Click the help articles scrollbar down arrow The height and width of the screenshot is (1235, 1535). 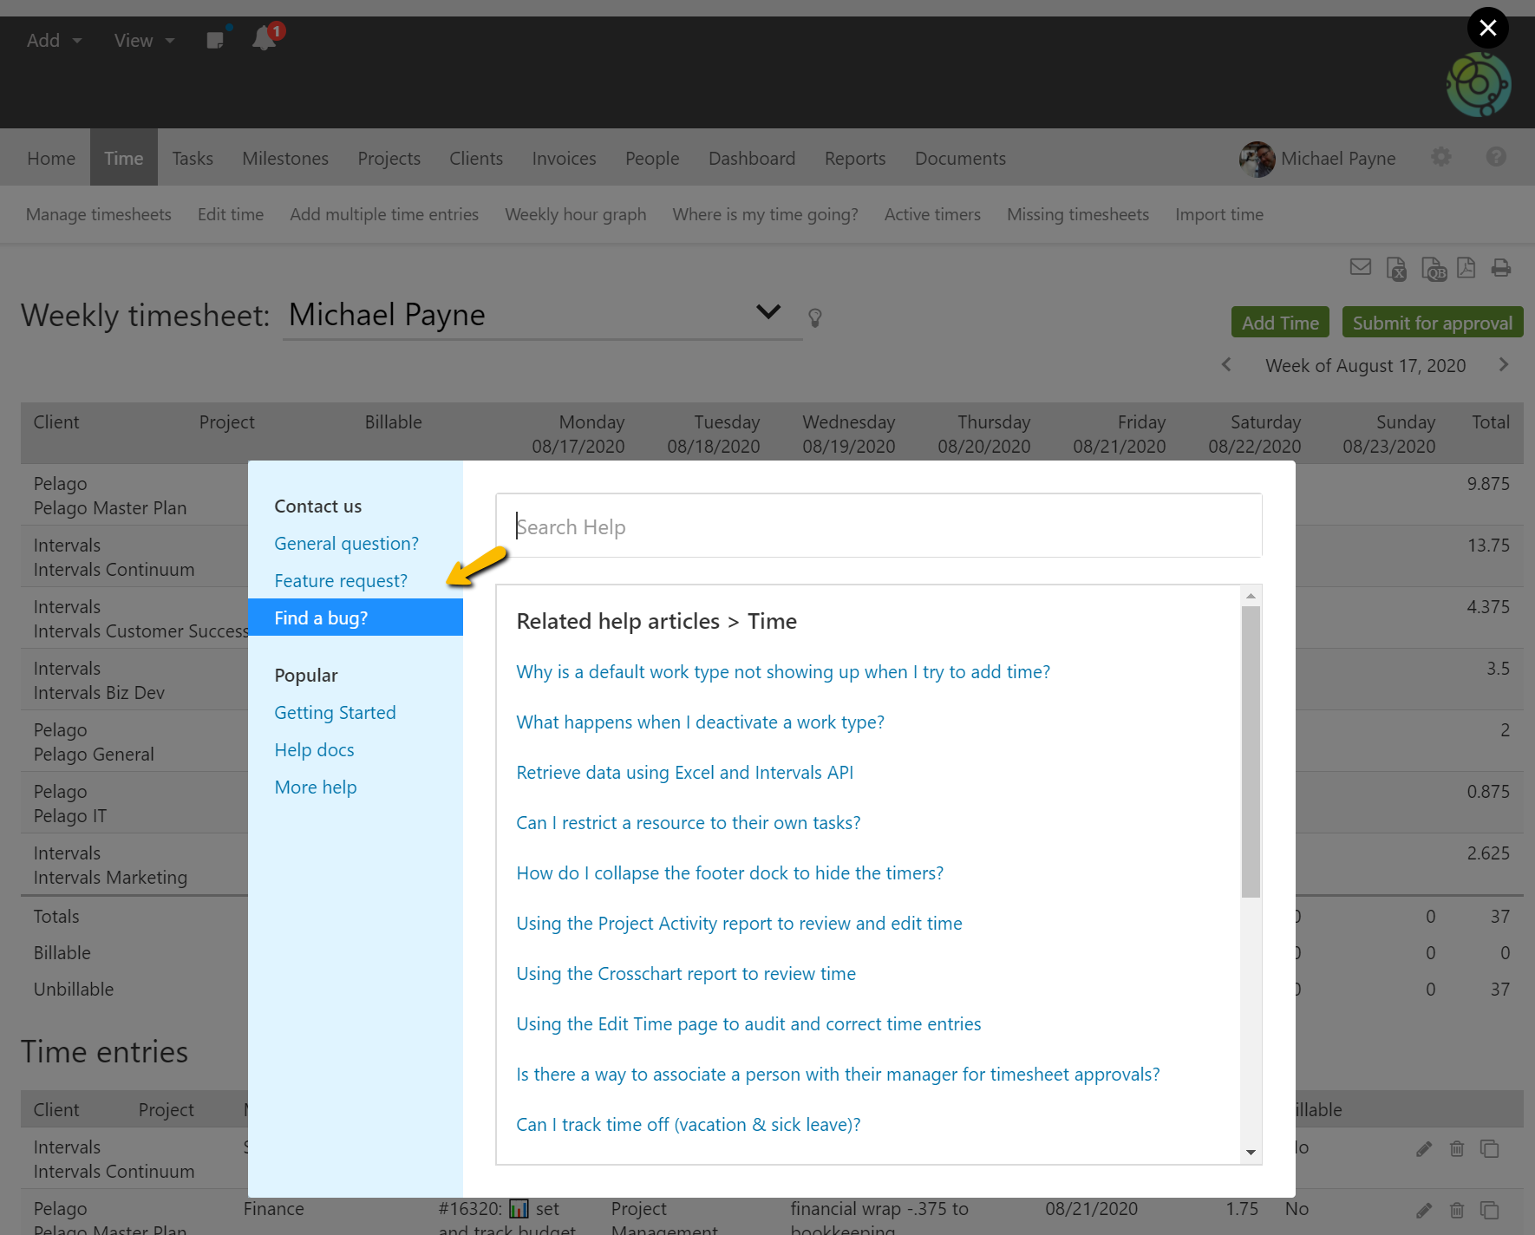pos(1251,1152)
